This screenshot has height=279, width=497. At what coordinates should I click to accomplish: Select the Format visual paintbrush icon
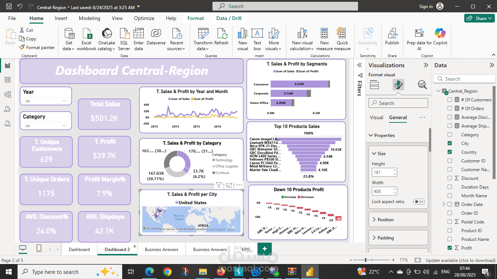click(398, 85)
